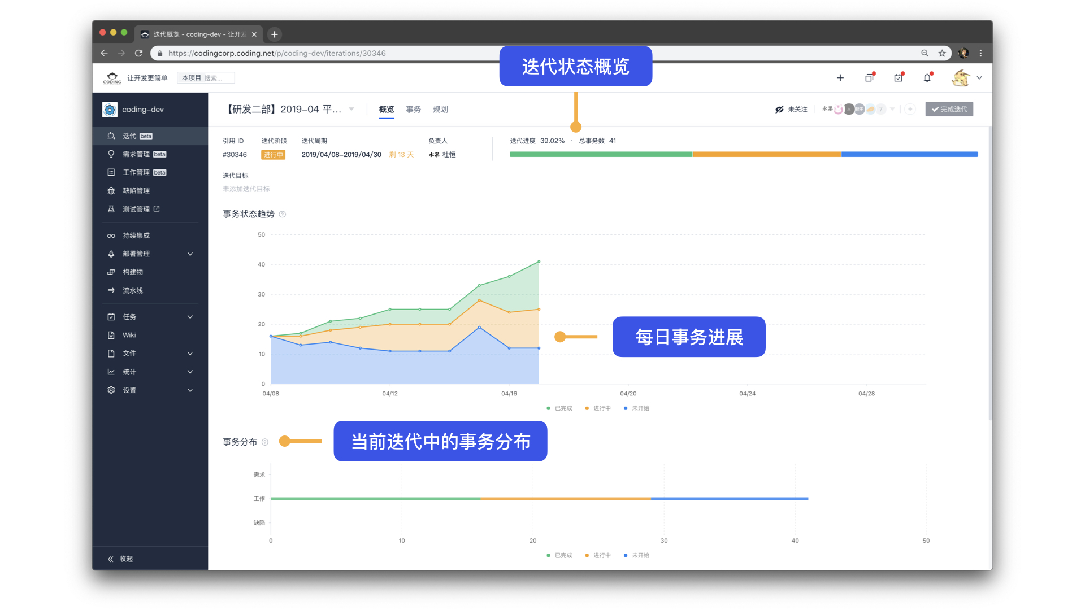Viewport: 1085px width, 610px height.
Task: Switch to the 规划 tab
Action: (x=440, y=109)
